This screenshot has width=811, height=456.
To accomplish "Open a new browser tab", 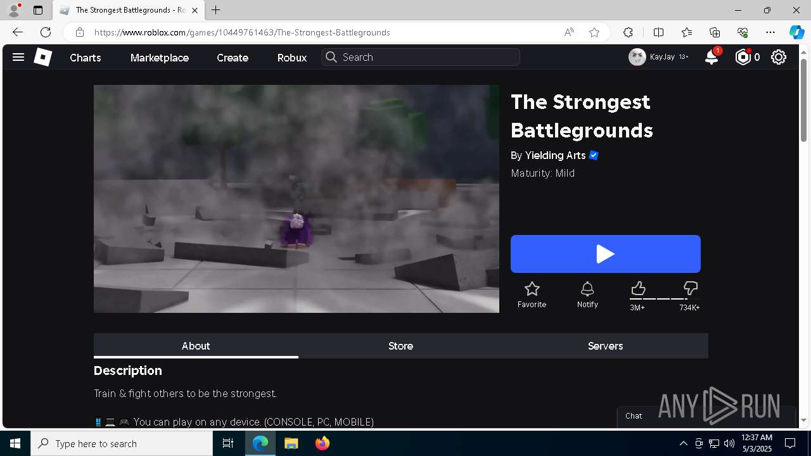I will (215, 10).
